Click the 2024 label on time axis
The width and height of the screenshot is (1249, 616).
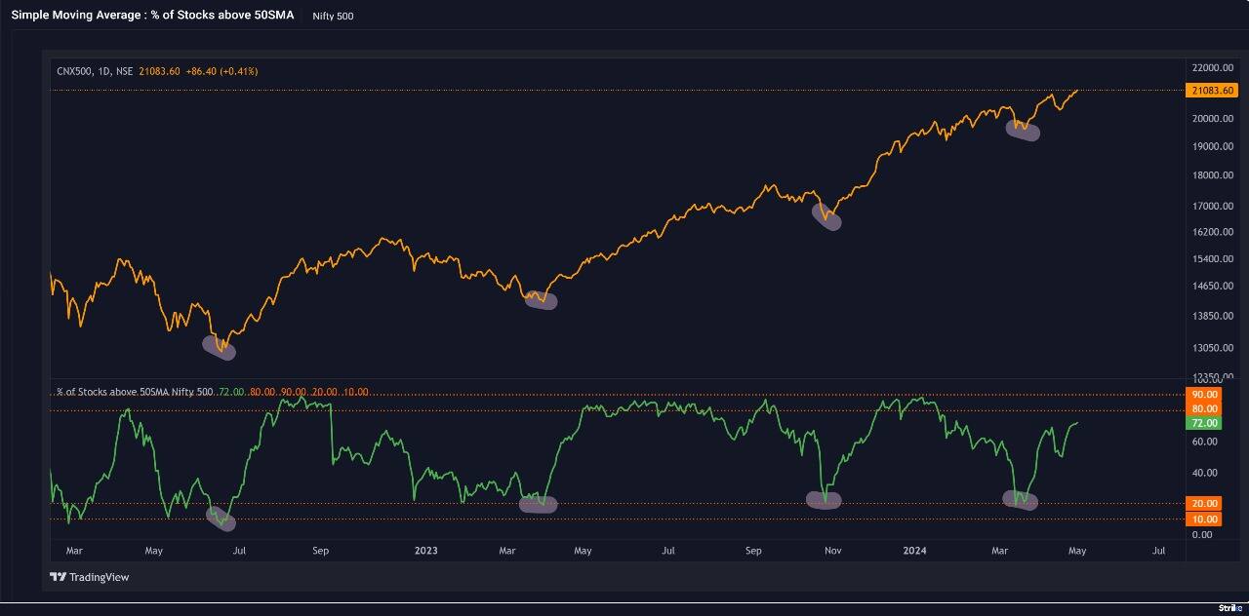point(914,551)
